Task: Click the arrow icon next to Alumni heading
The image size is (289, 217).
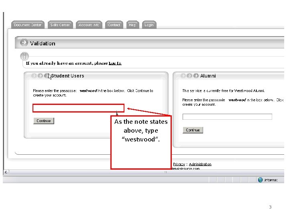Action: [x=196, y=76]
